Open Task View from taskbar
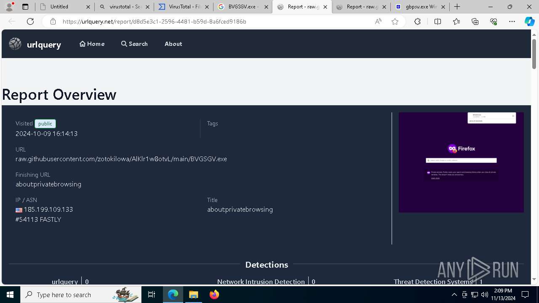 point(152,295)
